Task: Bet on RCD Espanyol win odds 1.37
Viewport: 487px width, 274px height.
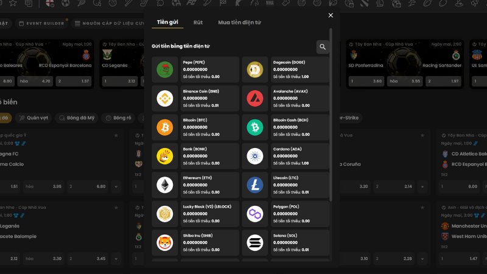Action: 74,82
